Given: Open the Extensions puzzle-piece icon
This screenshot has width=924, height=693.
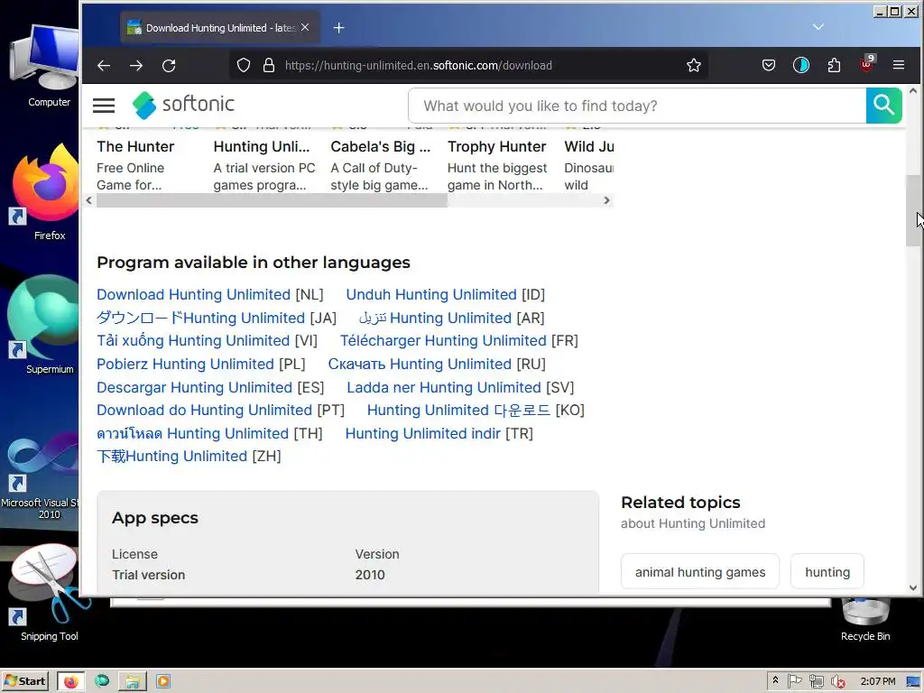Looking at the screenshot, I should click(x=834, y=65).
